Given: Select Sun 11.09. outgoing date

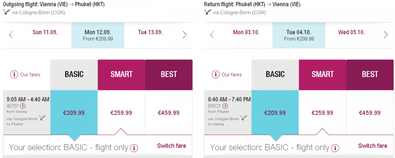Looking at the screenshot, I should tap(45, 32).
